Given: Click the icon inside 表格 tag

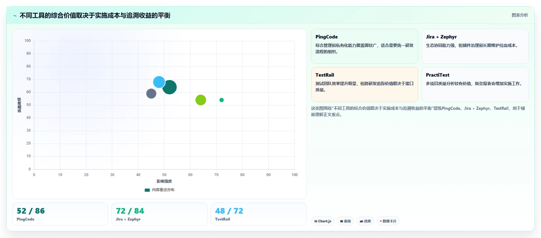Looking at the screenshot, I should (342, 221).
